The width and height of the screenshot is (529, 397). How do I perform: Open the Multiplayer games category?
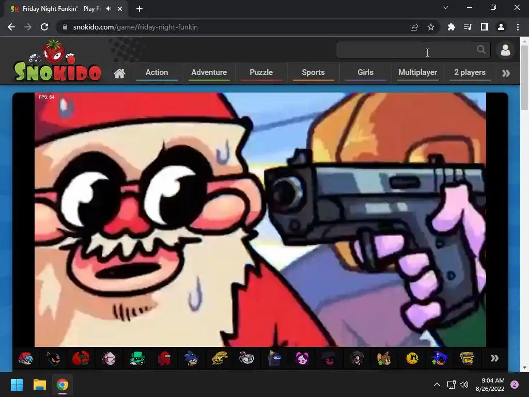click(417, 72)
